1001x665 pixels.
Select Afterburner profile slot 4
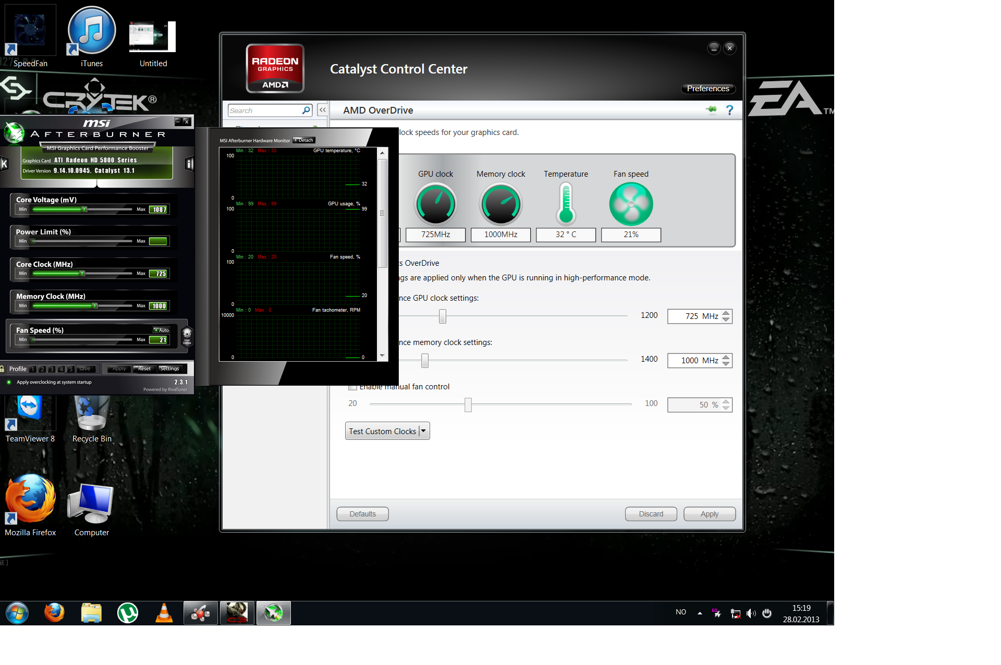click(61, 369)
